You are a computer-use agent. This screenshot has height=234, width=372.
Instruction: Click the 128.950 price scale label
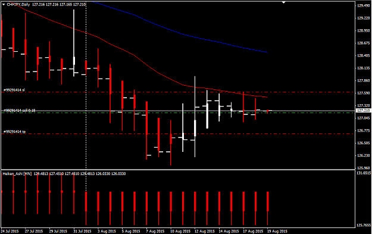pos(363,30)
